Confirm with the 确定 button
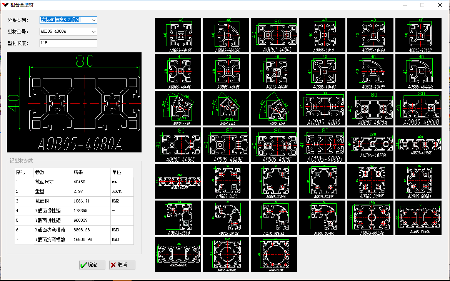 point(92,265)
